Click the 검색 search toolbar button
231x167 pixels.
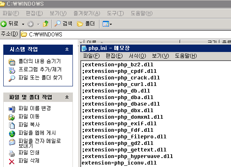pos(63,24)
